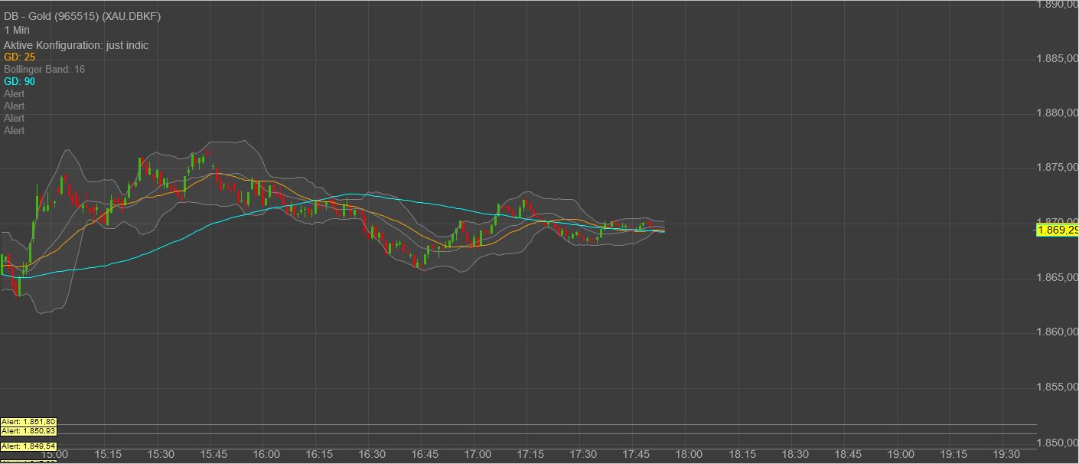Click the 1.860,00 price axis label
Image resolution: width=1079 pixels, height=464 pixels.
[1057, 332]
